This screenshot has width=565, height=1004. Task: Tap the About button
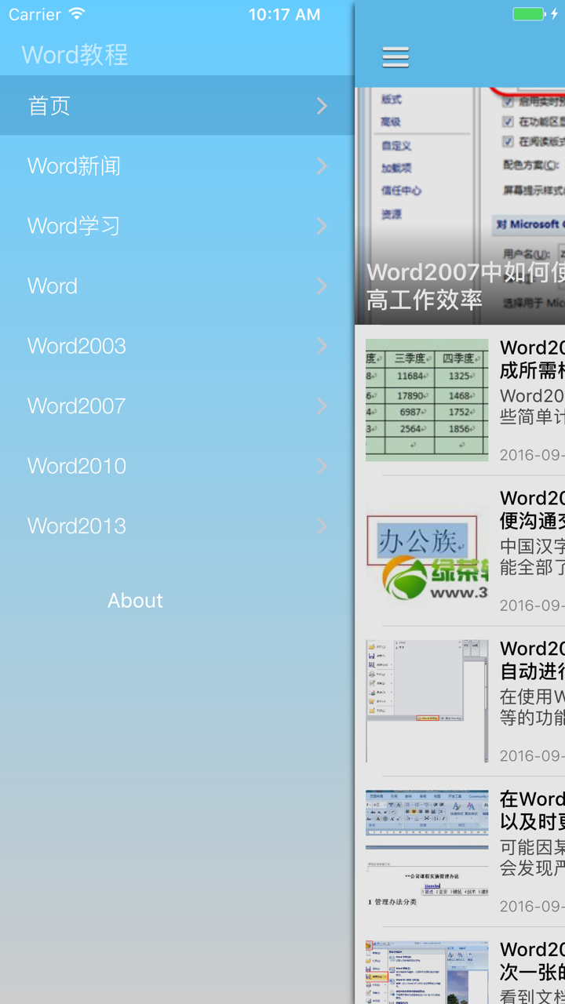pos(135,600)
